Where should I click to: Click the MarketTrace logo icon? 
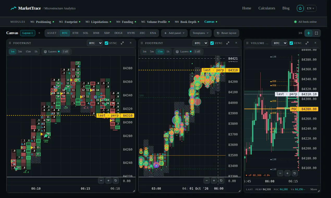click(13, 8)
